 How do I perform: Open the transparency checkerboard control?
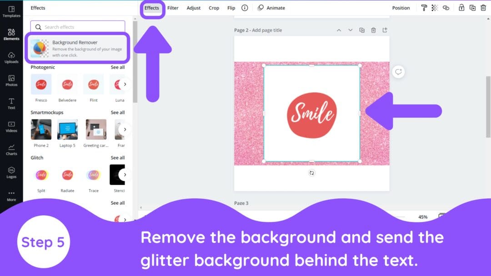[x=435, y=8]
